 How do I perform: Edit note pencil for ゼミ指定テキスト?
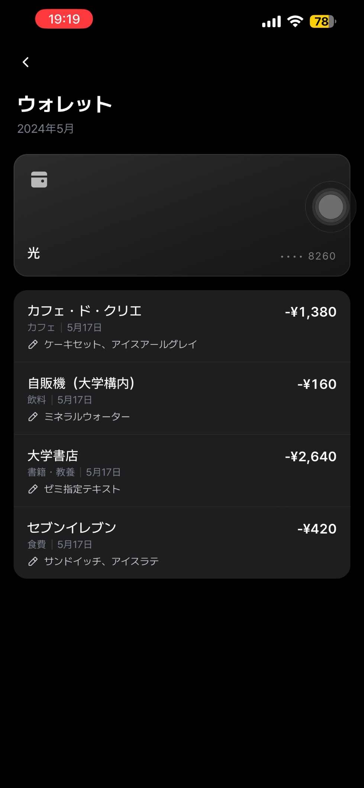pyautogui.click(x=33, y=489)
